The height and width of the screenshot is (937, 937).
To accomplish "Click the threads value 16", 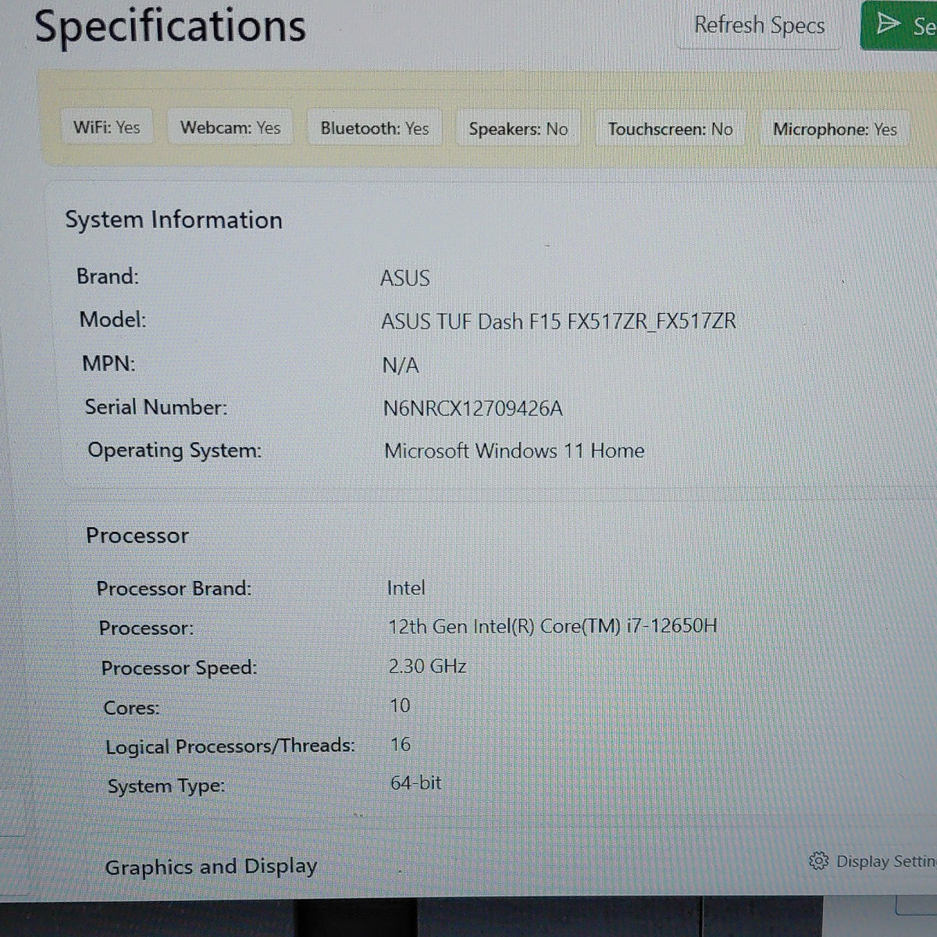I will point(401,744).
